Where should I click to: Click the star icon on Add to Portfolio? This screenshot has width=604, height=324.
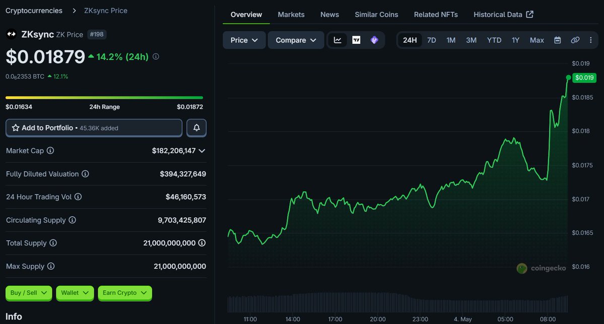click(16, 128)
